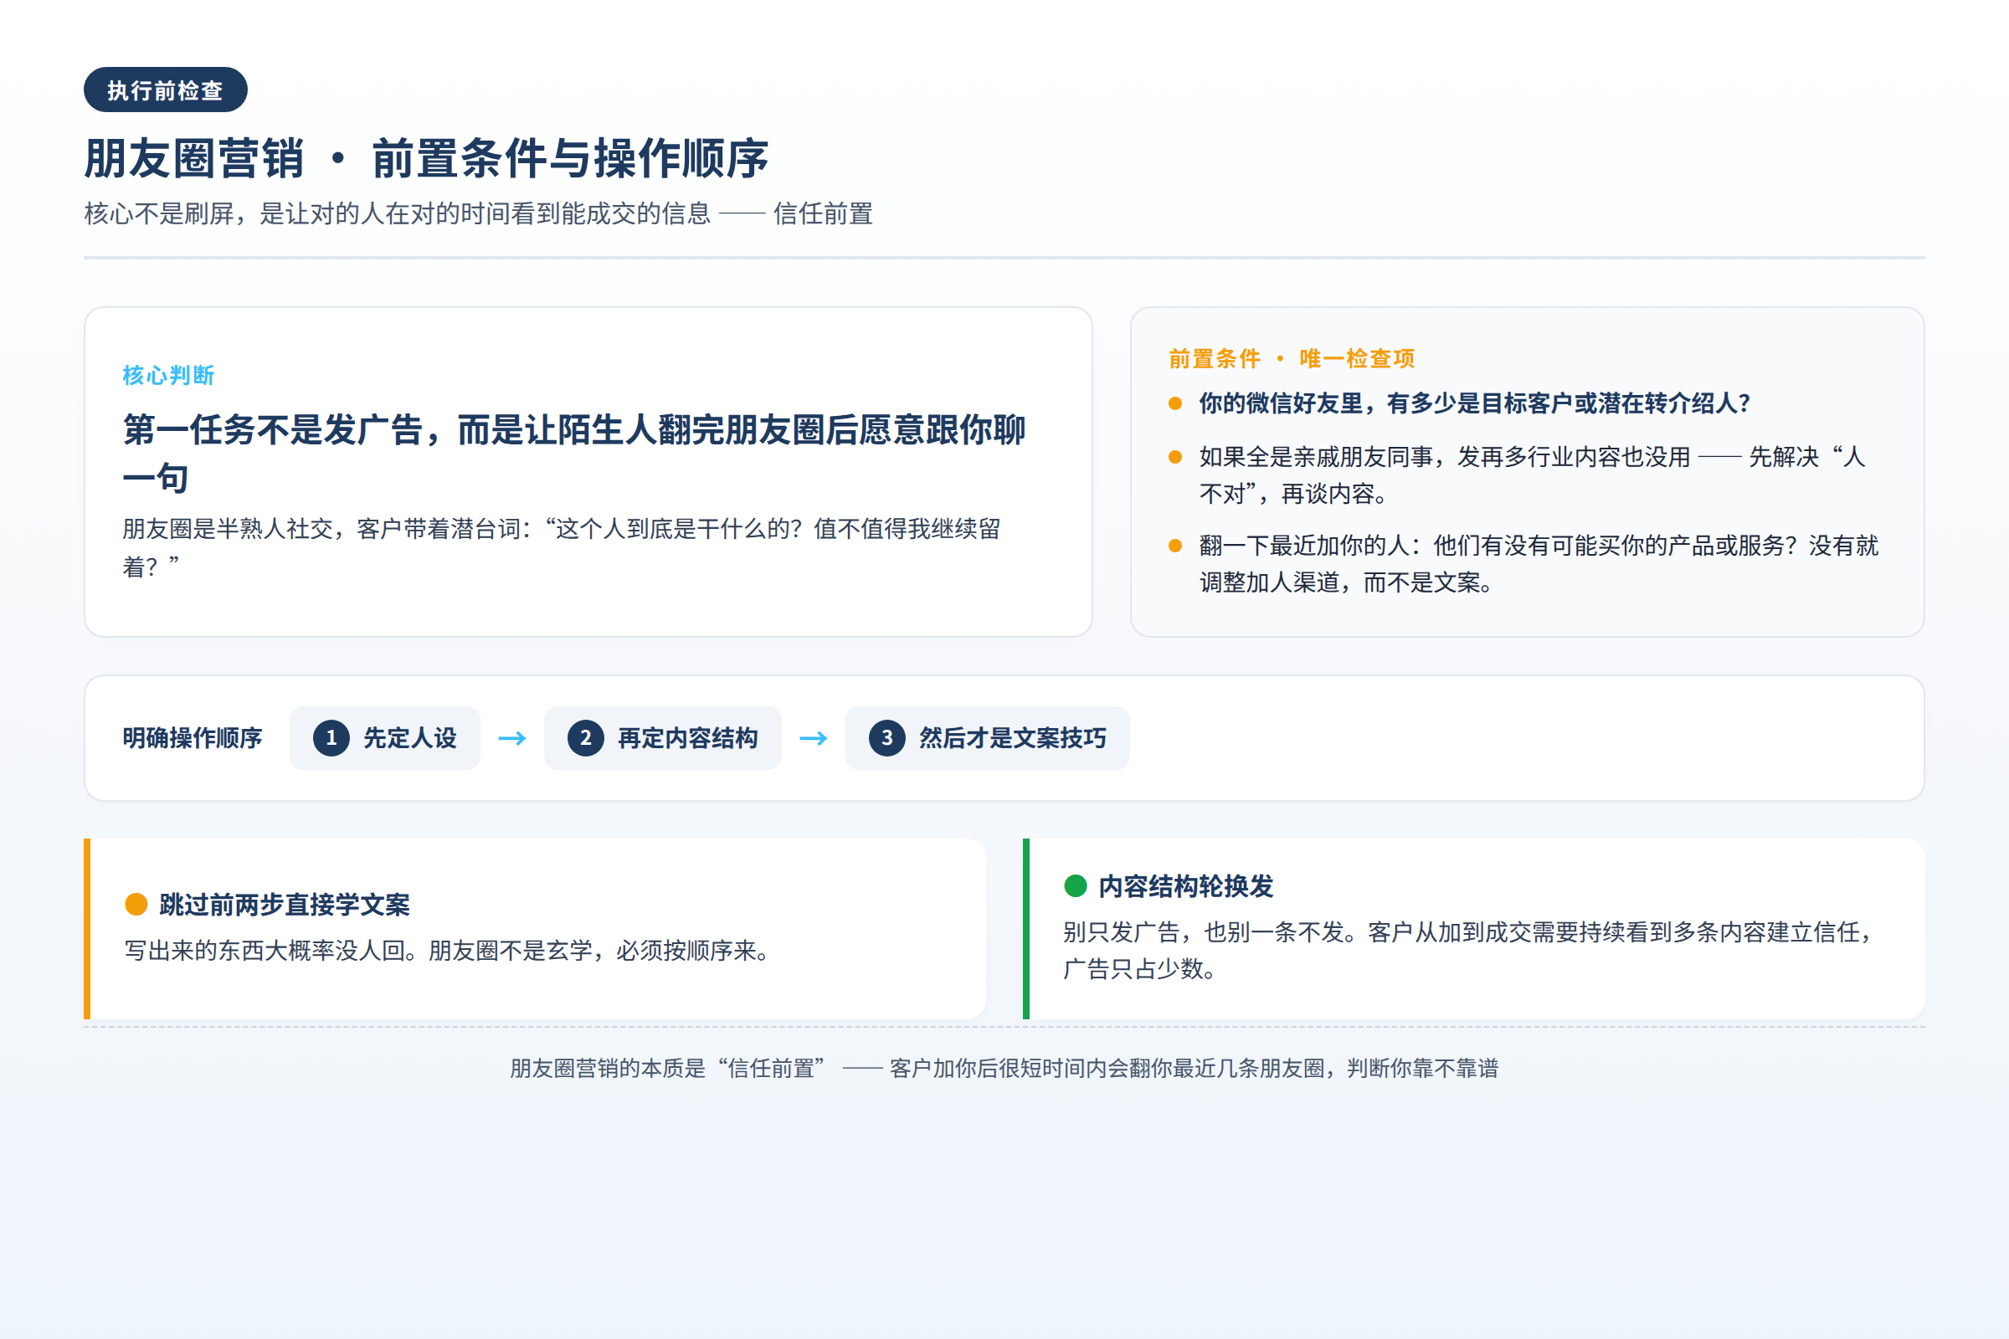Click the subtitle beginning 核心不是刷屏

point(478,213)
